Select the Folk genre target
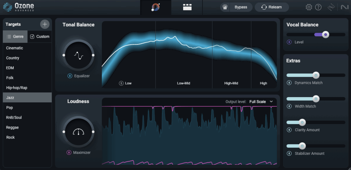Viewport: 351px width, 170px height. (x=27, y=78)
